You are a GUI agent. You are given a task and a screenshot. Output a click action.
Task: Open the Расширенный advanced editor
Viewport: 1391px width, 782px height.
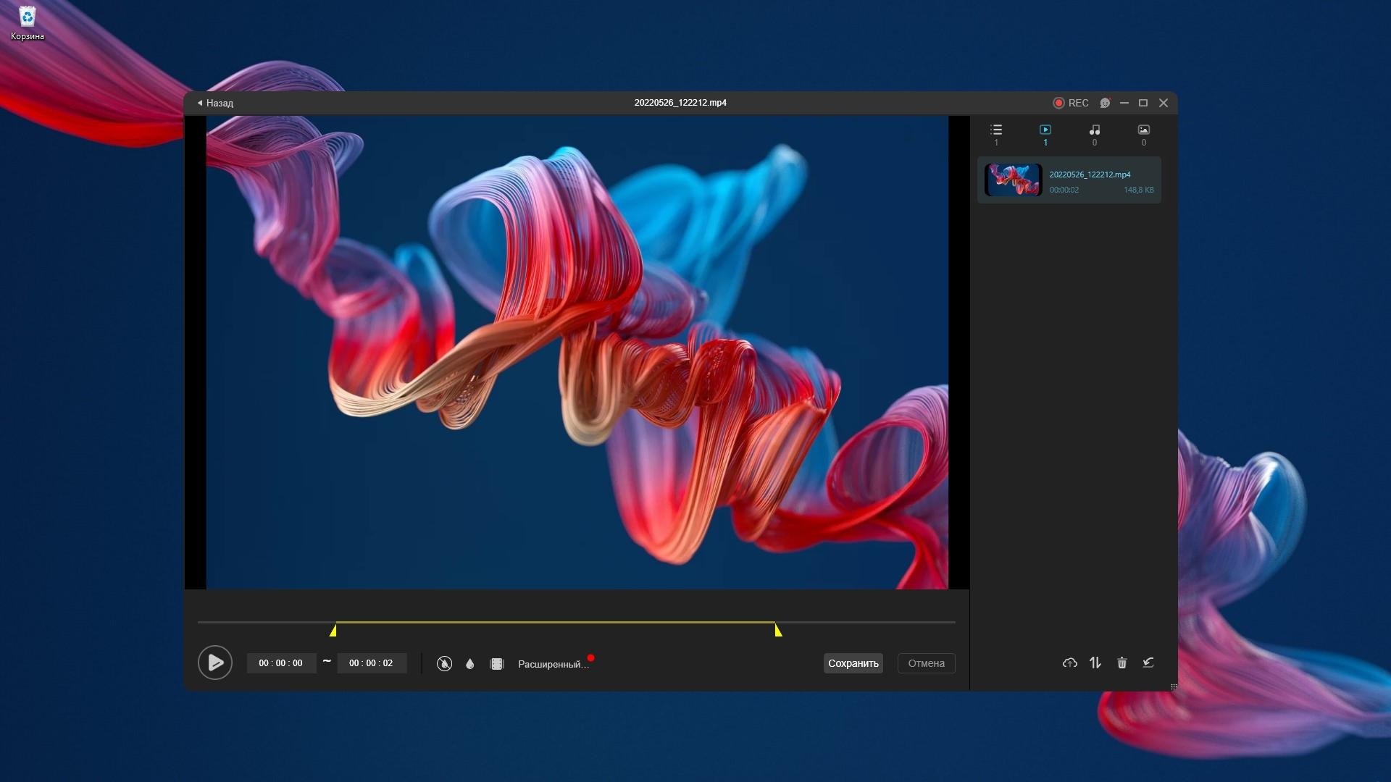[553, 664]
